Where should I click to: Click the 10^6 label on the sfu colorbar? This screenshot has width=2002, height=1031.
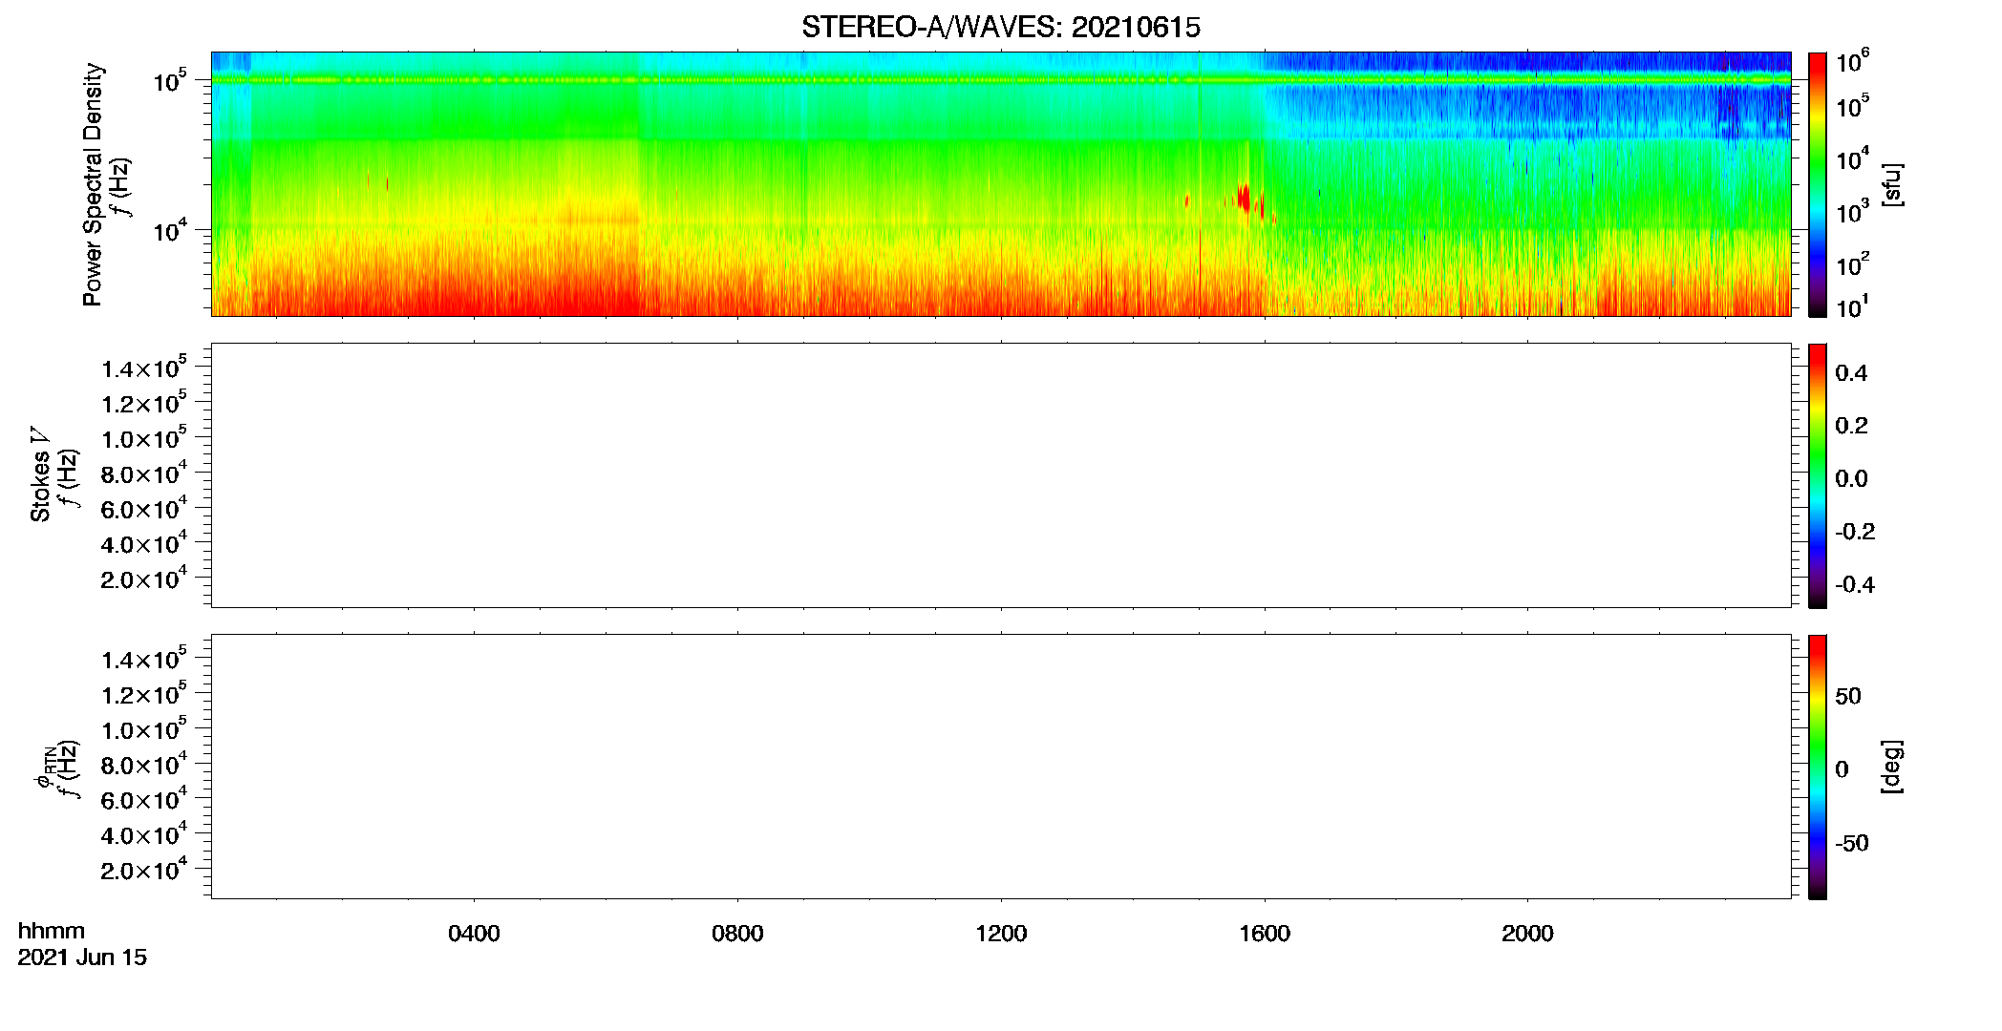(x=1853, y=62)
